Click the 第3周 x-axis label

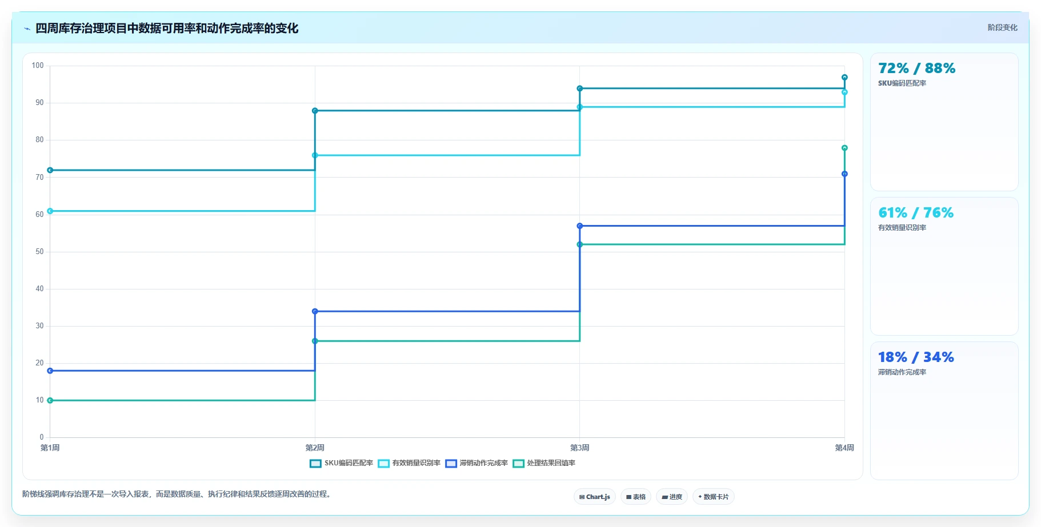[580, 448]
